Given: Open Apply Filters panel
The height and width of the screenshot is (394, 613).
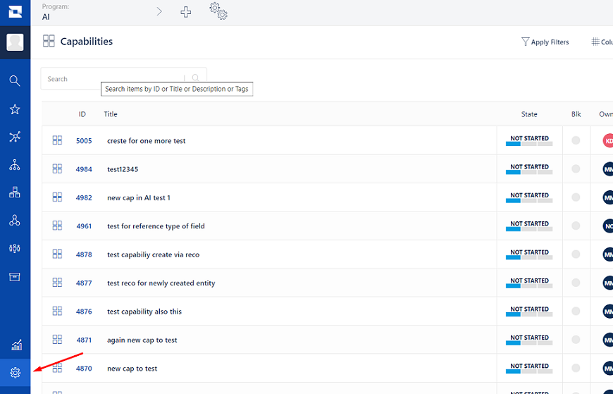Looking at the screenshot, I should coord(545,42).
